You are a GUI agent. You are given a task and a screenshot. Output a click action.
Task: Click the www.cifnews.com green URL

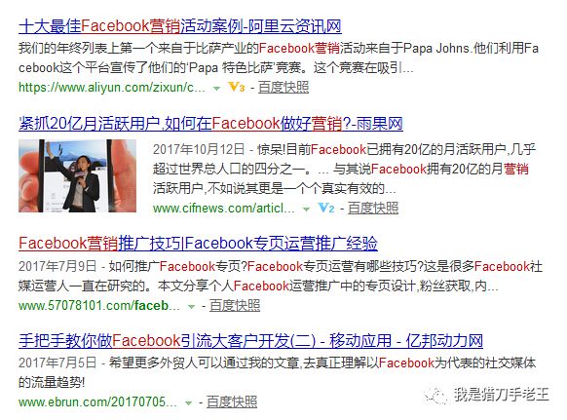click(223, 208)
